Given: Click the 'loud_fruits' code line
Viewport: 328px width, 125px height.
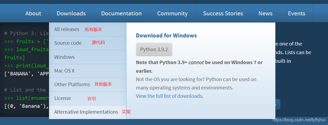Looking at the screenshot, I should pos(27,50).
